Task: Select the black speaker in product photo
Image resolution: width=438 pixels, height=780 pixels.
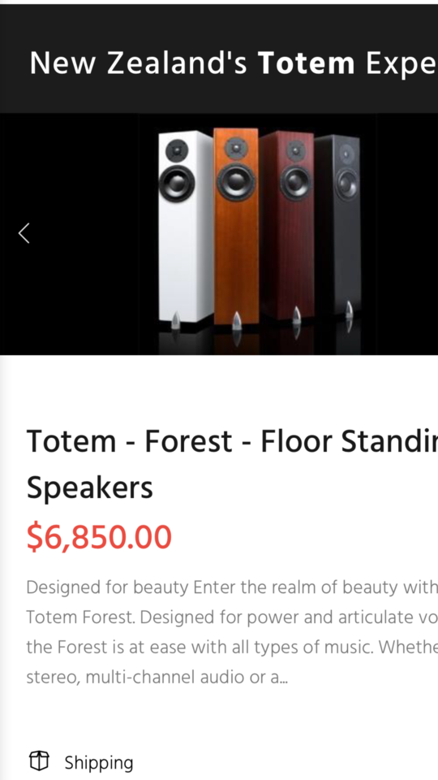Action: click(337, 225)
